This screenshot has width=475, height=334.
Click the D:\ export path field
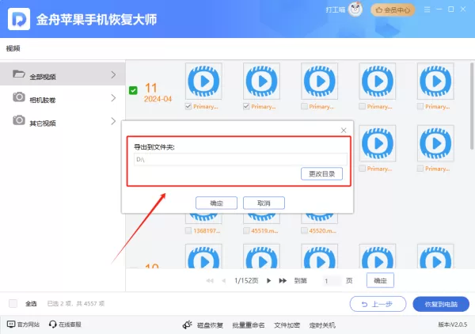point(241,159)
